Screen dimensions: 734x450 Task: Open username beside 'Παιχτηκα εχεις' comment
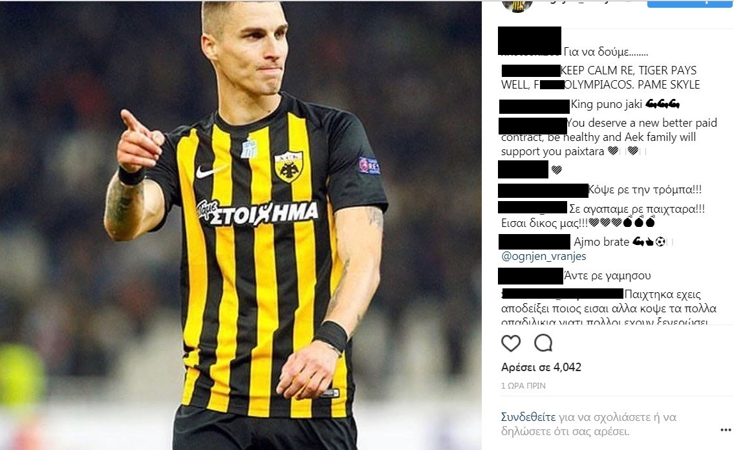click(x=563, y=294)
